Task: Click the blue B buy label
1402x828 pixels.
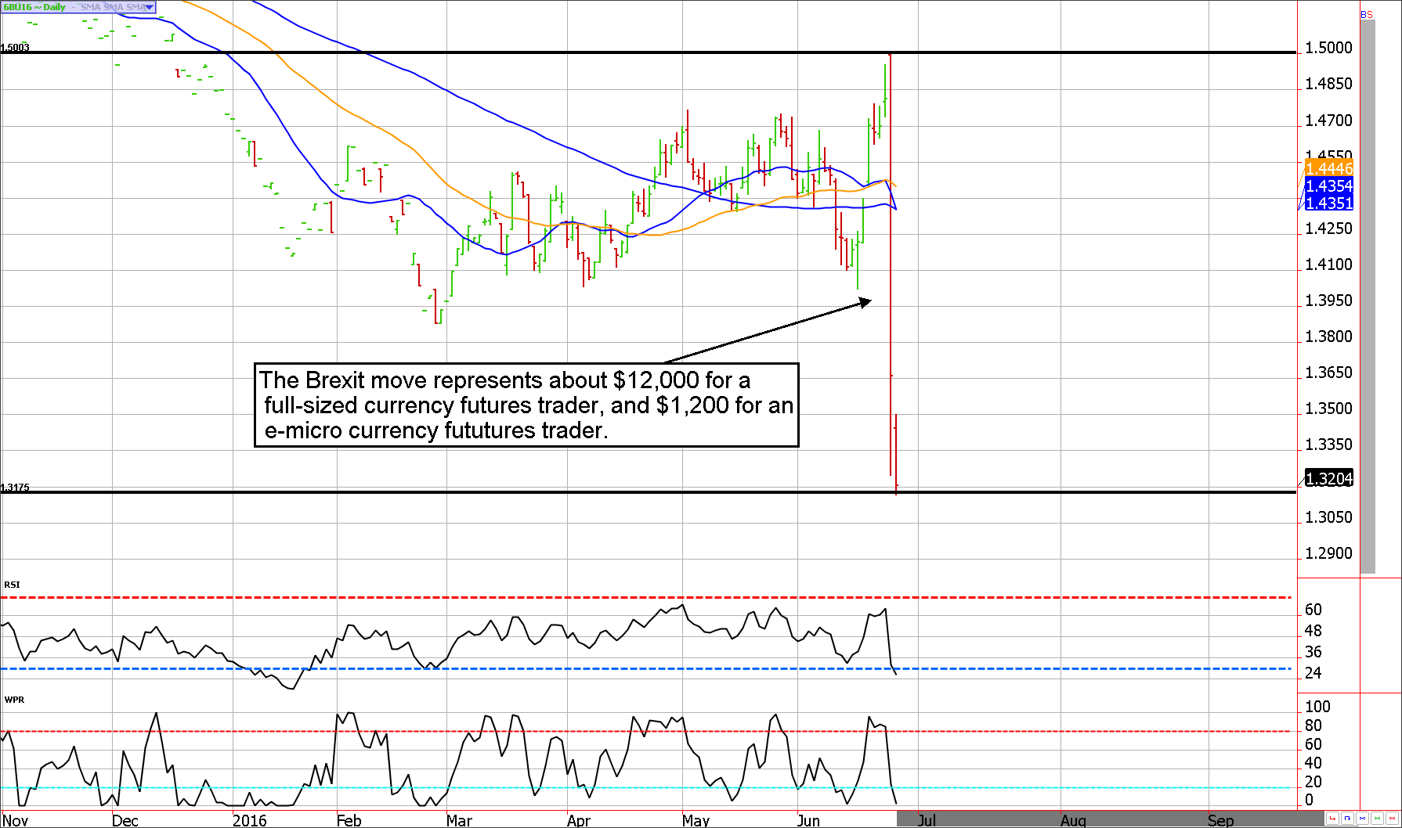Action: [x=1364, y=15]
